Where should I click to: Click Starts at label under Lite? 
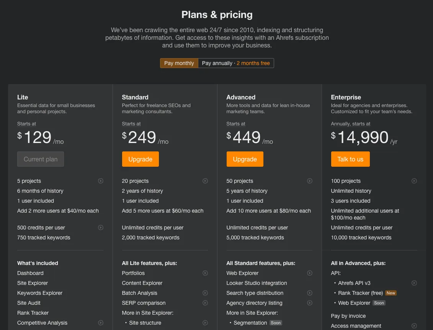pos(26,124)
